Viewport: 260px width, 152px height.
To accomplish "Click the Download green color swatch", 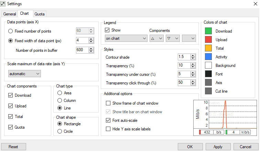I will tap(208, 31).
